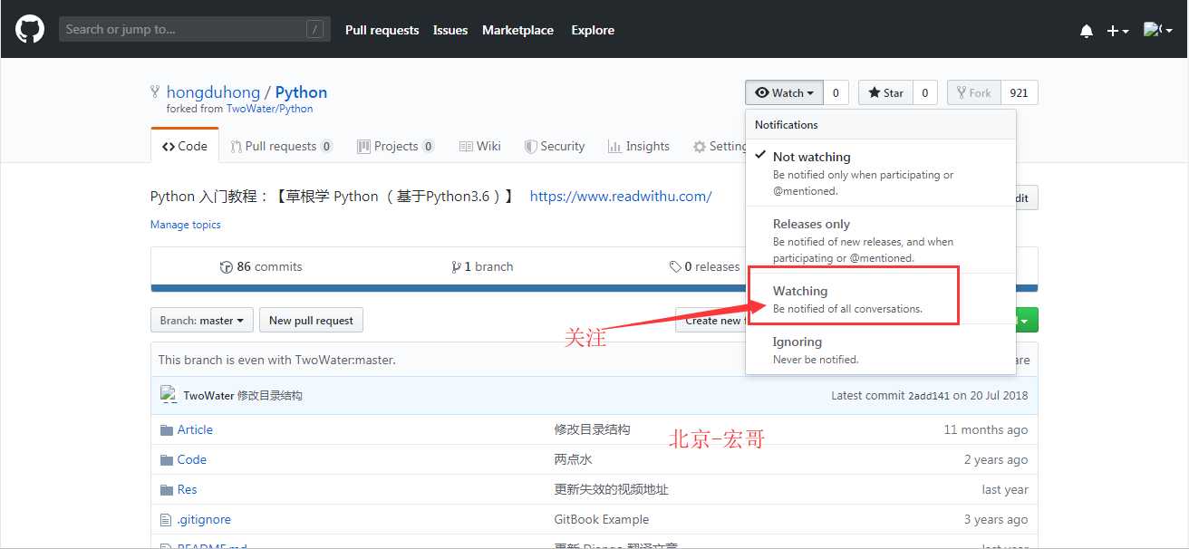
Task: Open the user avatar menu
Action: (x=1156, y=30)
